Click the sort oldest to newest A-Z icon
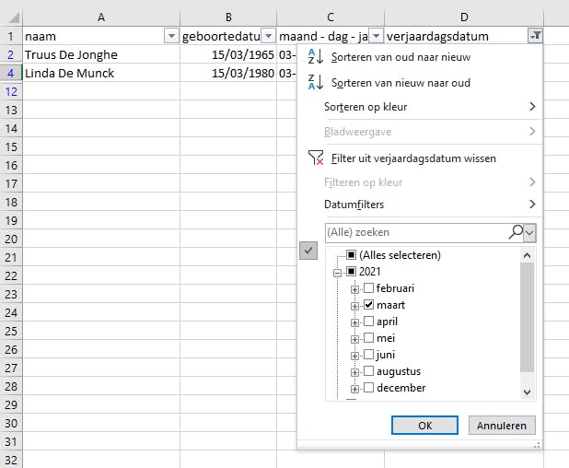Screen dimensions: 569x468 coord(315,58)
